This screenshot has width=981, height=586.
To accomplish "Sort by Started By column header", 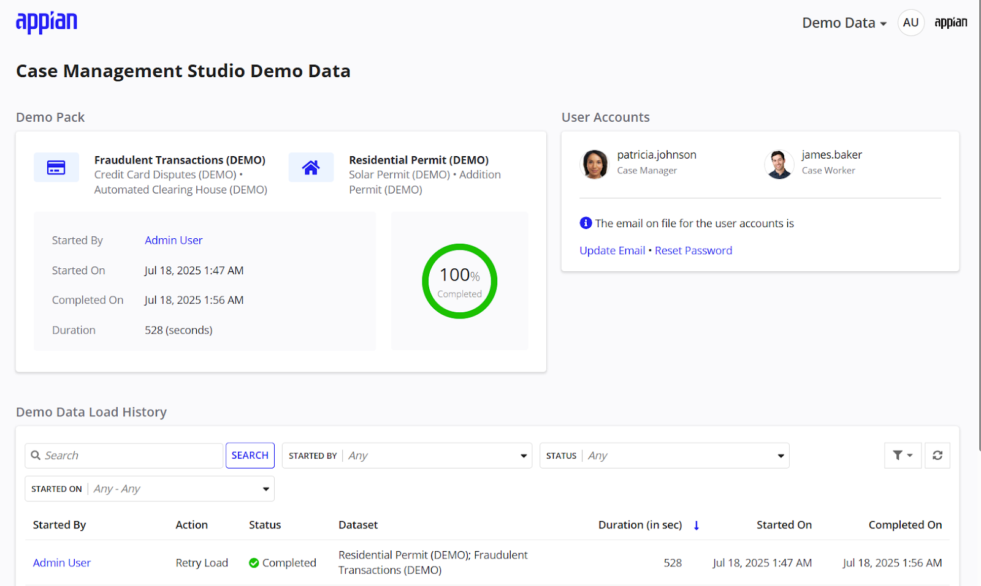I will click(59, 525).
